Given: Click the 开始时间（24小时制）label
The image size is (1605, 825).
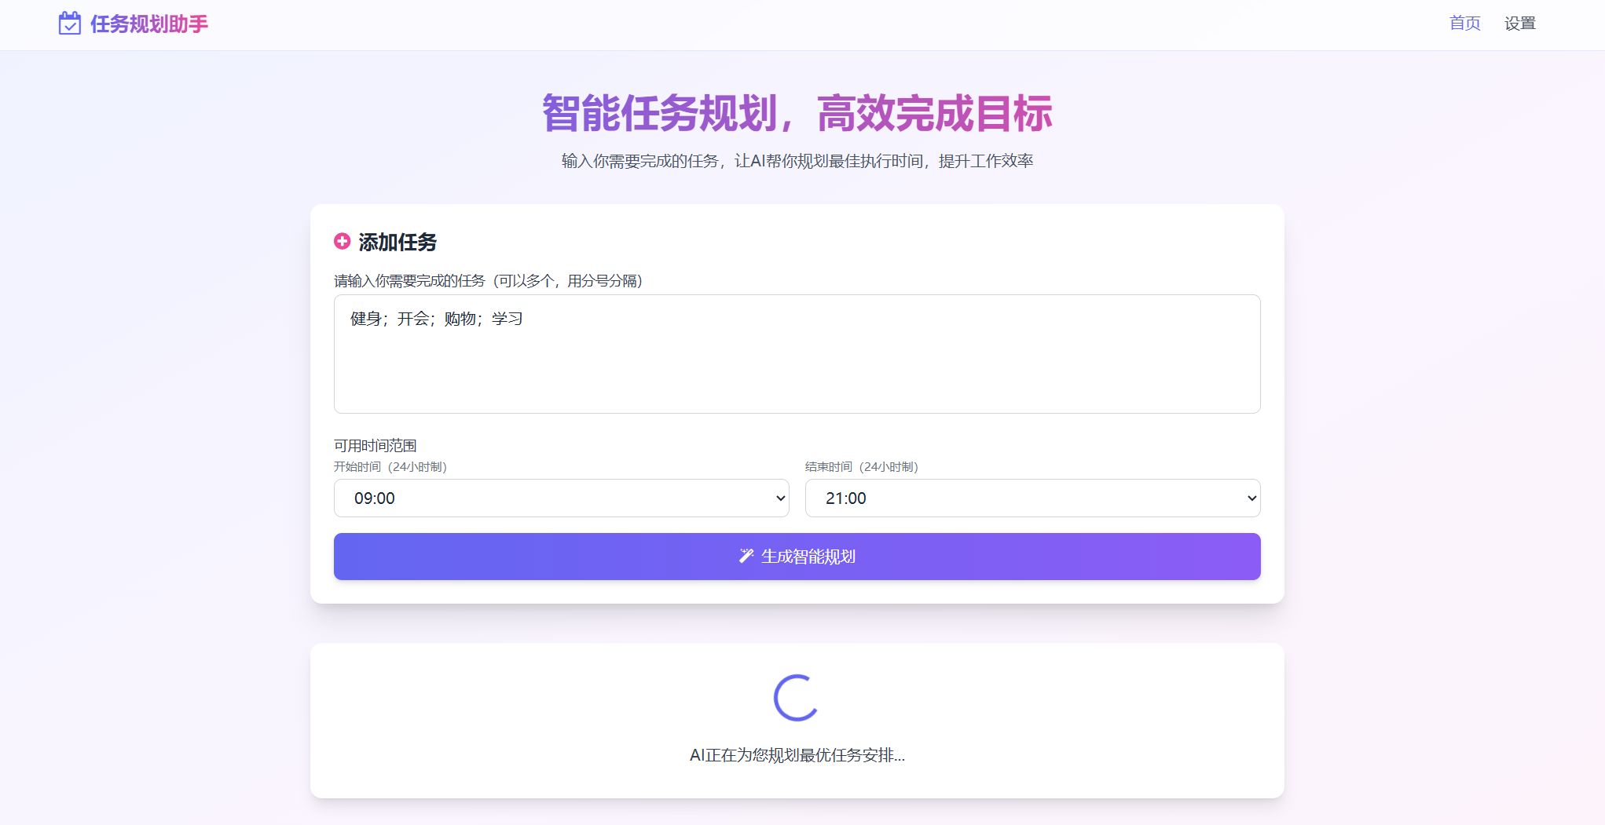Looking at the screenshot, I should pos(390,466).
